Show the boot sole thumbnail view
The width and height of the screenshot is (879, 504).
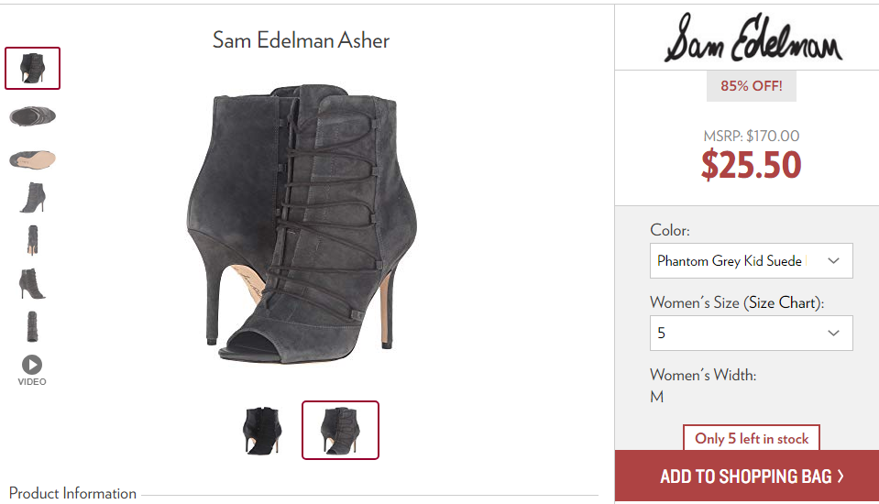(32, 159)
